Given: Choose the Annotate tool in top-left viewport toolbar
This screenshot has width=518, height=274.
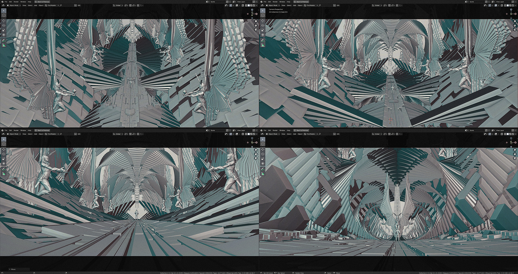Looking at the screenshot, I should click(4, 41).
